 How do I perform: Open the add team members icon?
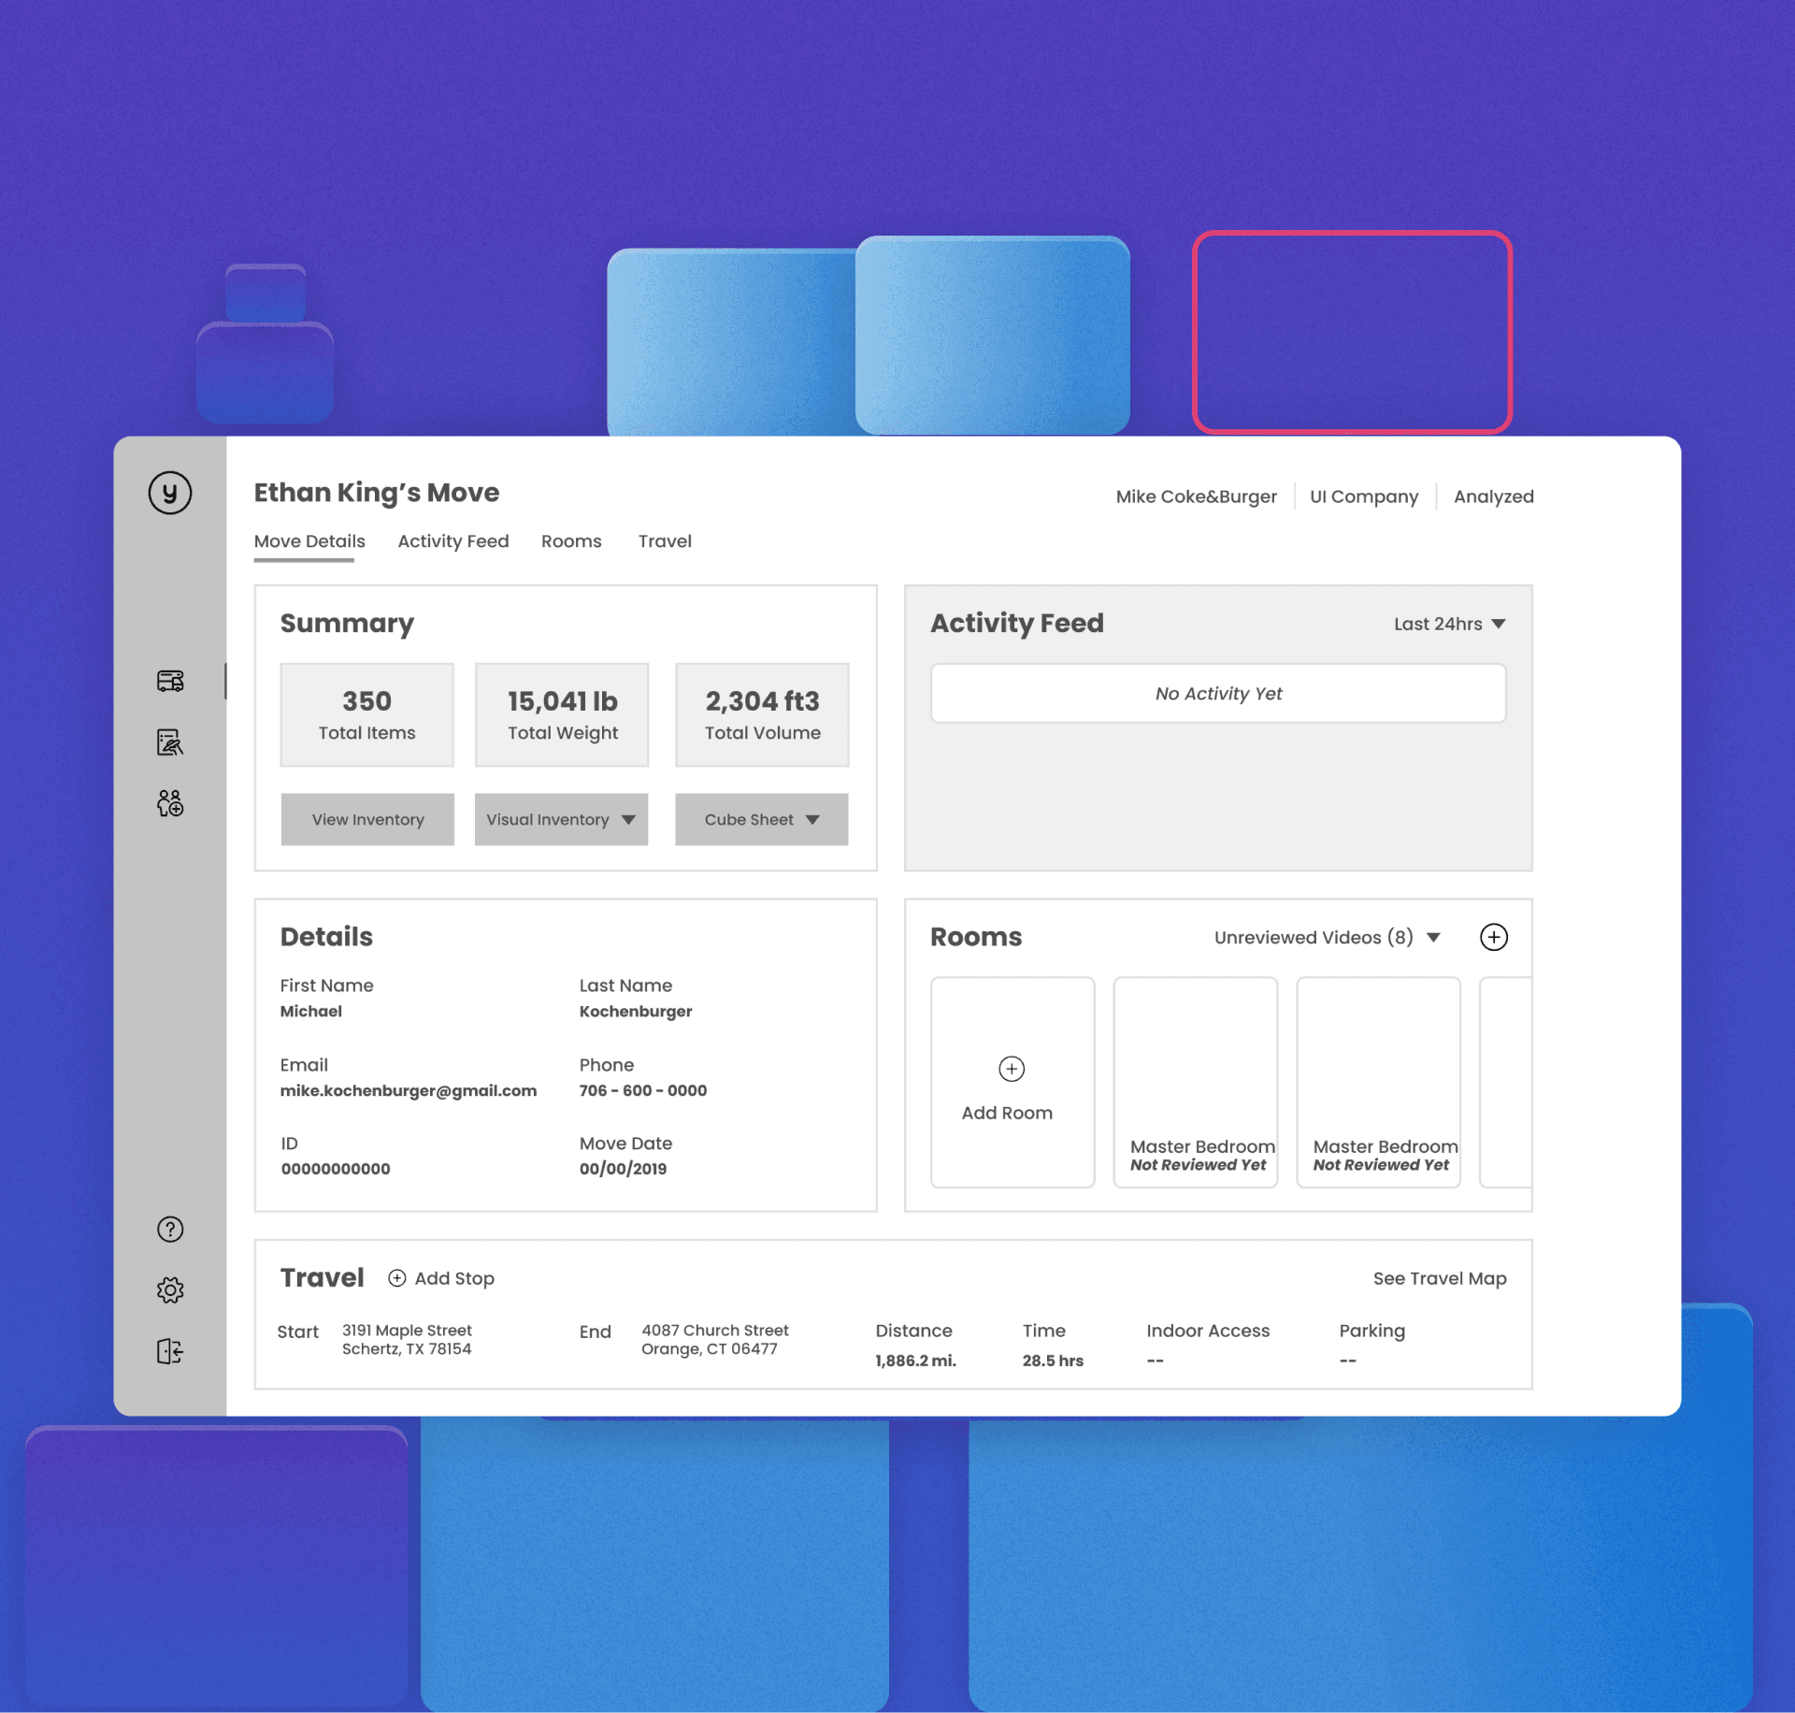coord(170,803)
